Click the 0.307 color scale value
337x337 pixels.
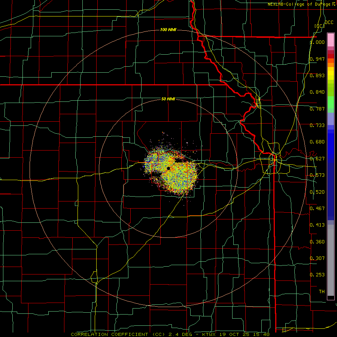(x=317, y=258)
